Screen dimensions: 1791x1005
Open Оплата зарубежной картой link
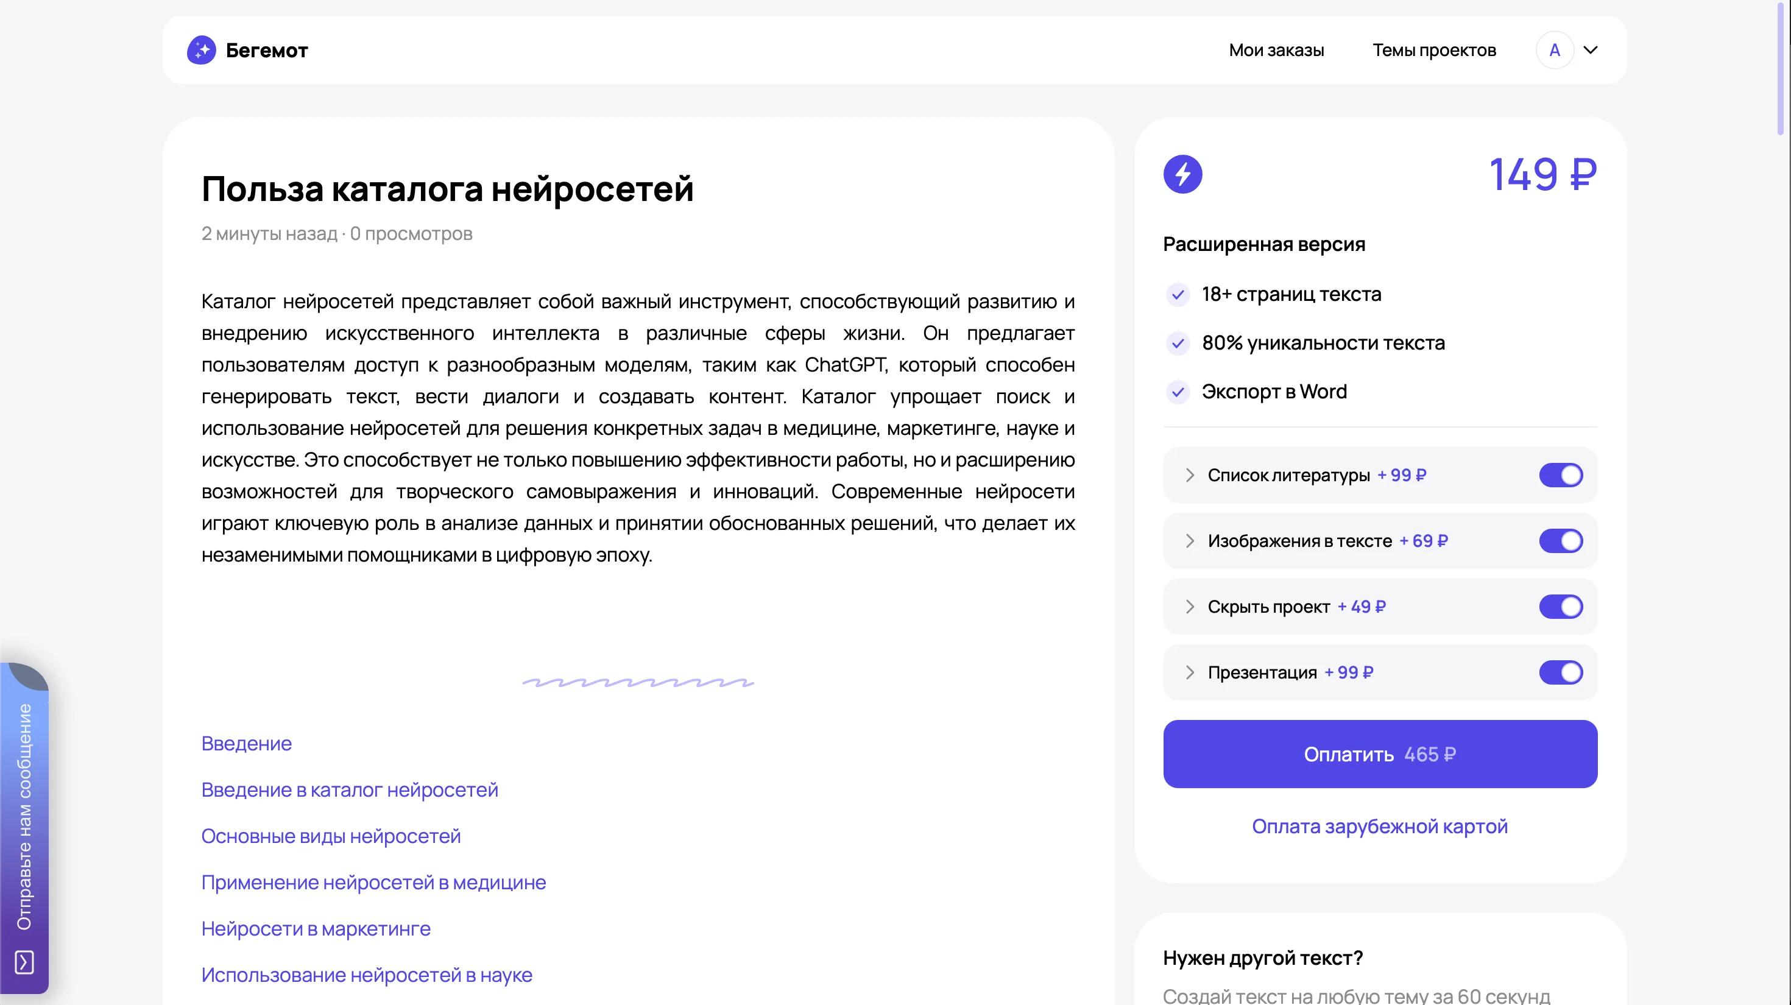1380,827
